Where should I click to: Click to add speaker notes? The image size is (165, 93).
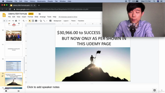(43, 87)
